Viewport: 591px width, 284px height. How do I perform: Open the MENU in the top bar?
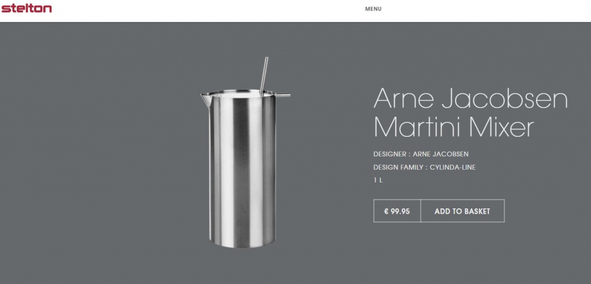pyautogui.click(x=373, y=9)
